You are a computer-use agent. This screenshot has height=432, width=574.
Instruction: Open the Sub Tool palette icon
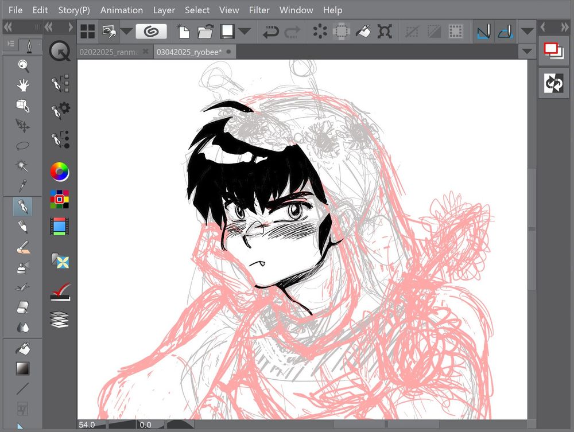click(x=60, y=83)
